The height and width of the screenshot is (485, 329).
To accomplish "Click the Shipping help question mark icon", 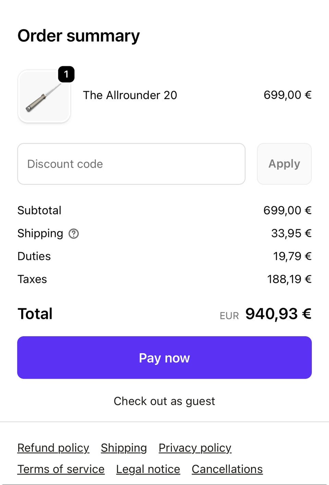I will pyautogui.click(x=74, y=234).
